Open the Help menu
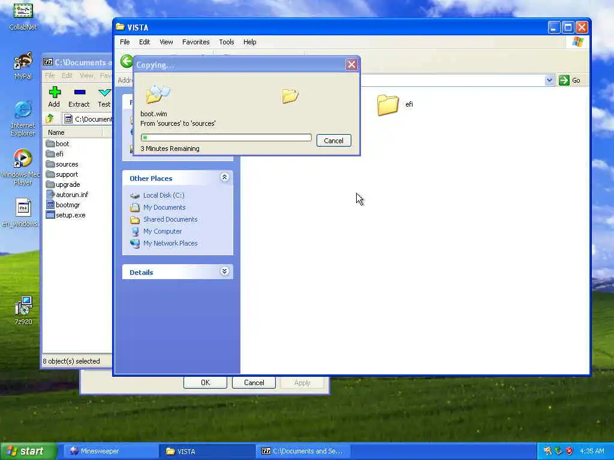The image size is (614, 460). pyautogui.click(x=250, y=42)
